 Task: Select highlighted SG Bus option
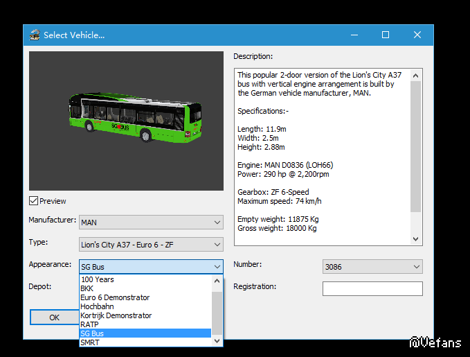(x=92, y=333)
